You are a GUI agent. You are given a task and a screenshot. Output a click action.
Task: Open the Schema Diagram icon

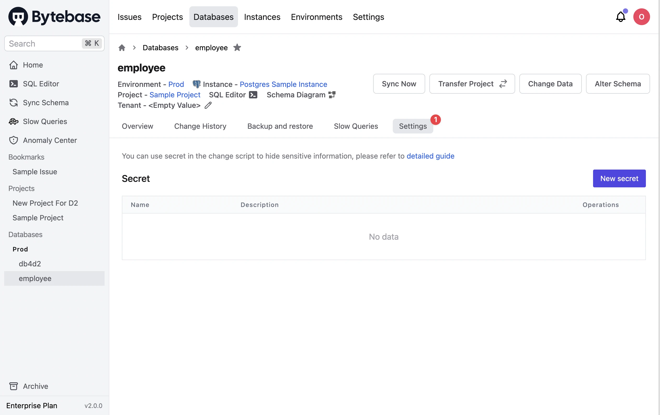(332, 95)
